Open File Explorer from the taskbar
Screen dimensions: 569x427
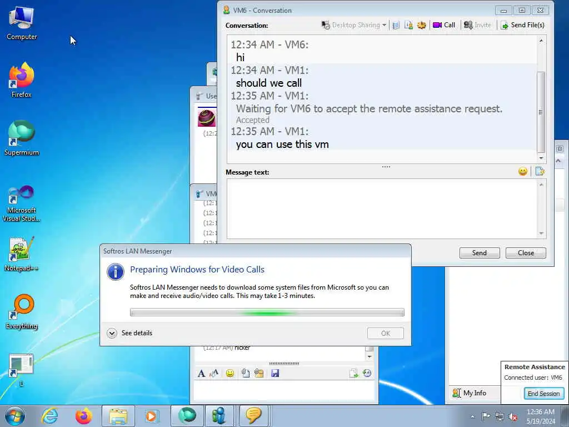pos(118,416)
